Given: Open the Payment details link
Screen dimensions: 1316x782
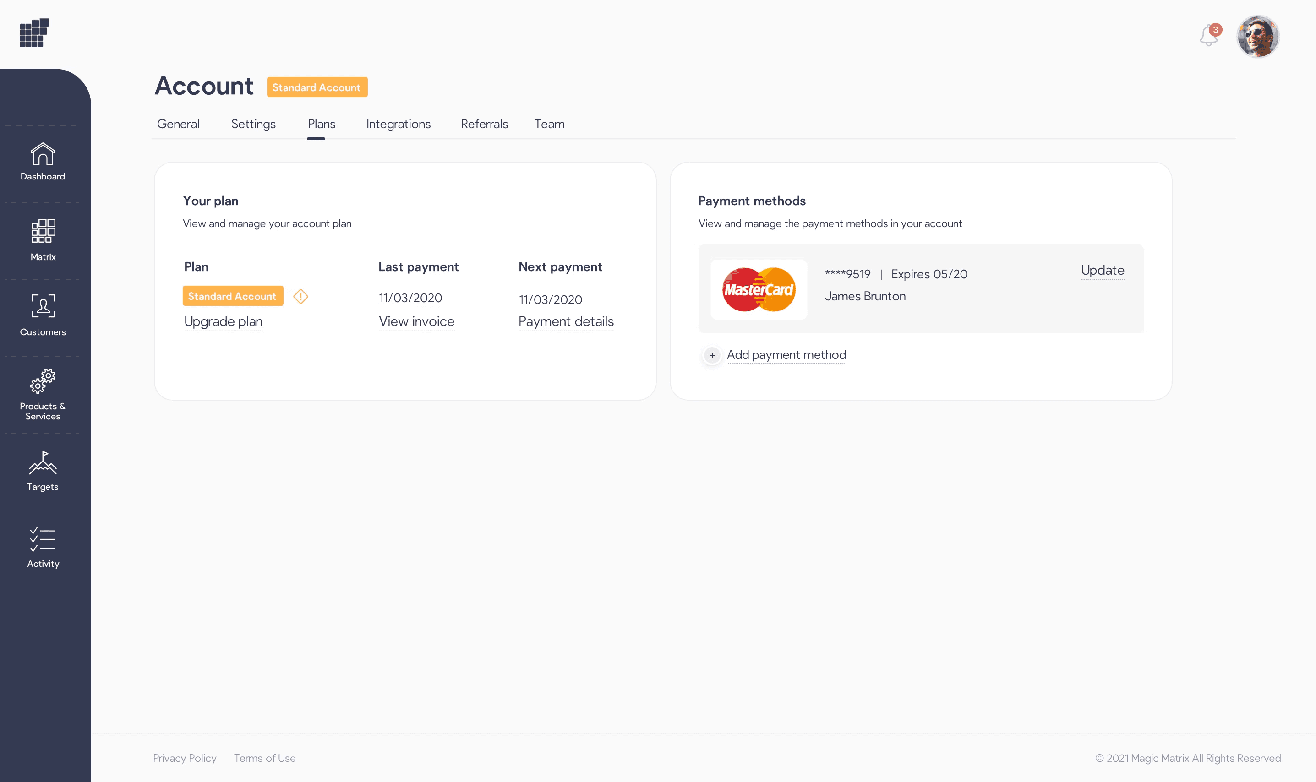Looking at the screenshot, I should tap(566, 321).
